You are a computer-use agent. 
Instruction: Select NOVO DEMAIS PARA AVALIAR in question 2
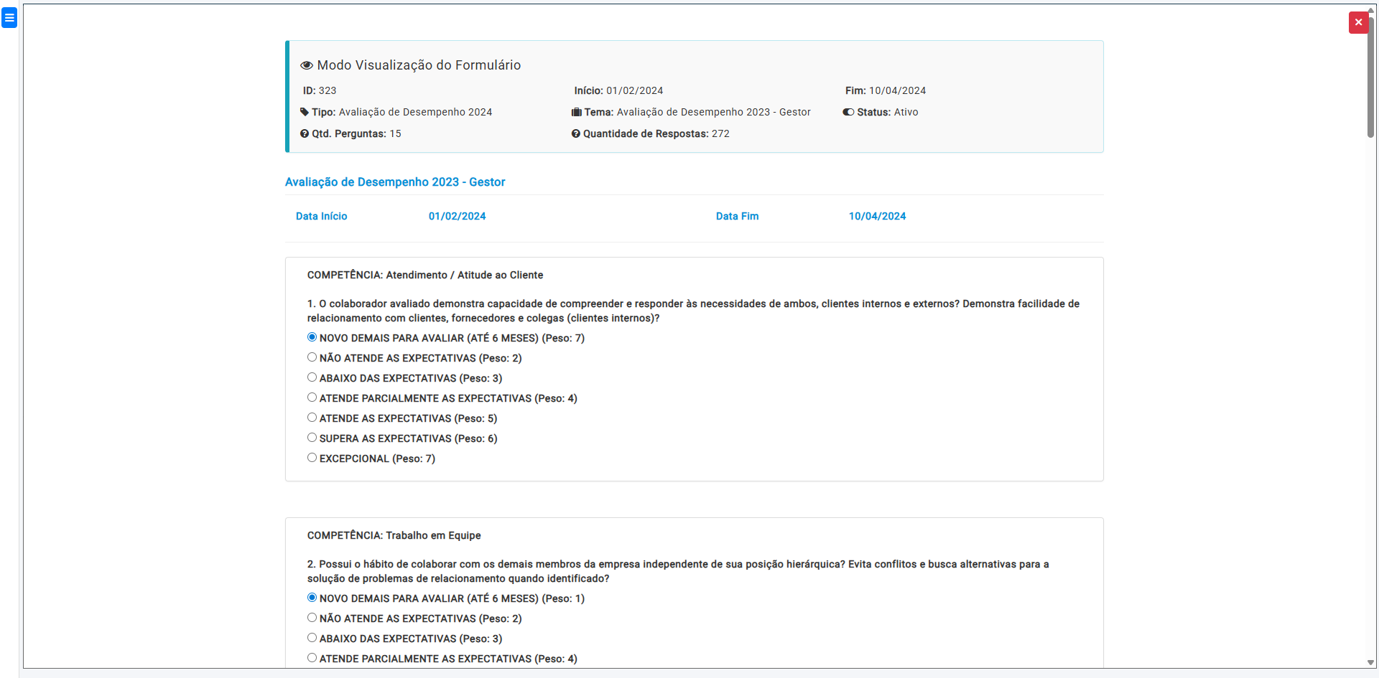(x=312, y=598)
